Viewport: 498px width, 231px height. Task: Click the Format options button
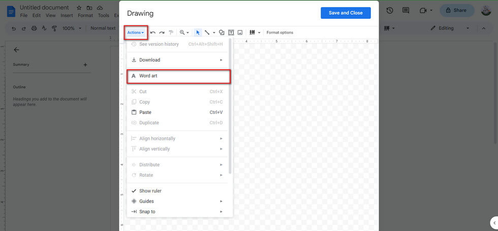click(x=279, y=33)
